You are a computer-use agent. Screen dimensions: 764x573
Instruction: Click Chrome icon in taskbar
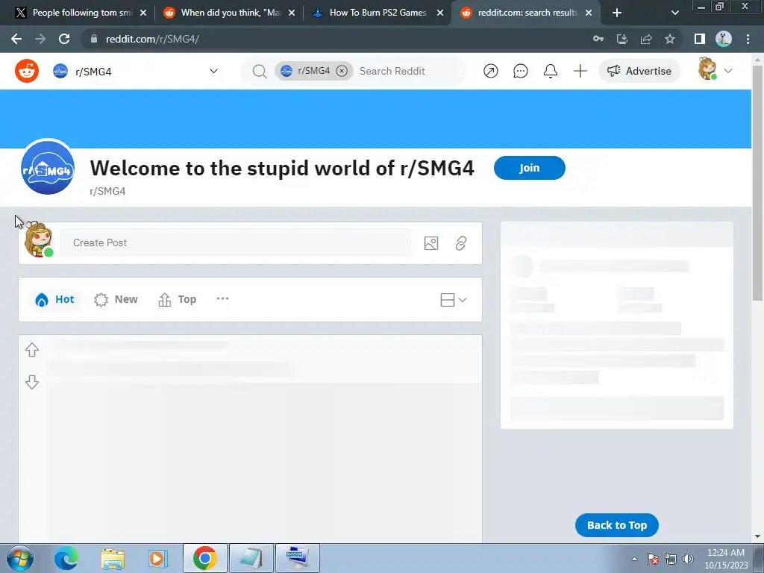[x=204, y=558]
